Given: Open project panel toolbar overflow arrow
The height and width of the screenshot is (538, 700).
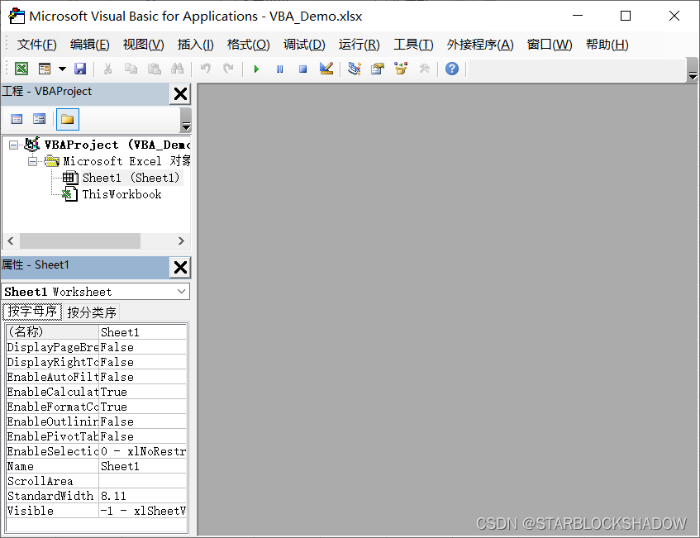Looking at the screenshot, I should click(186, 121).
